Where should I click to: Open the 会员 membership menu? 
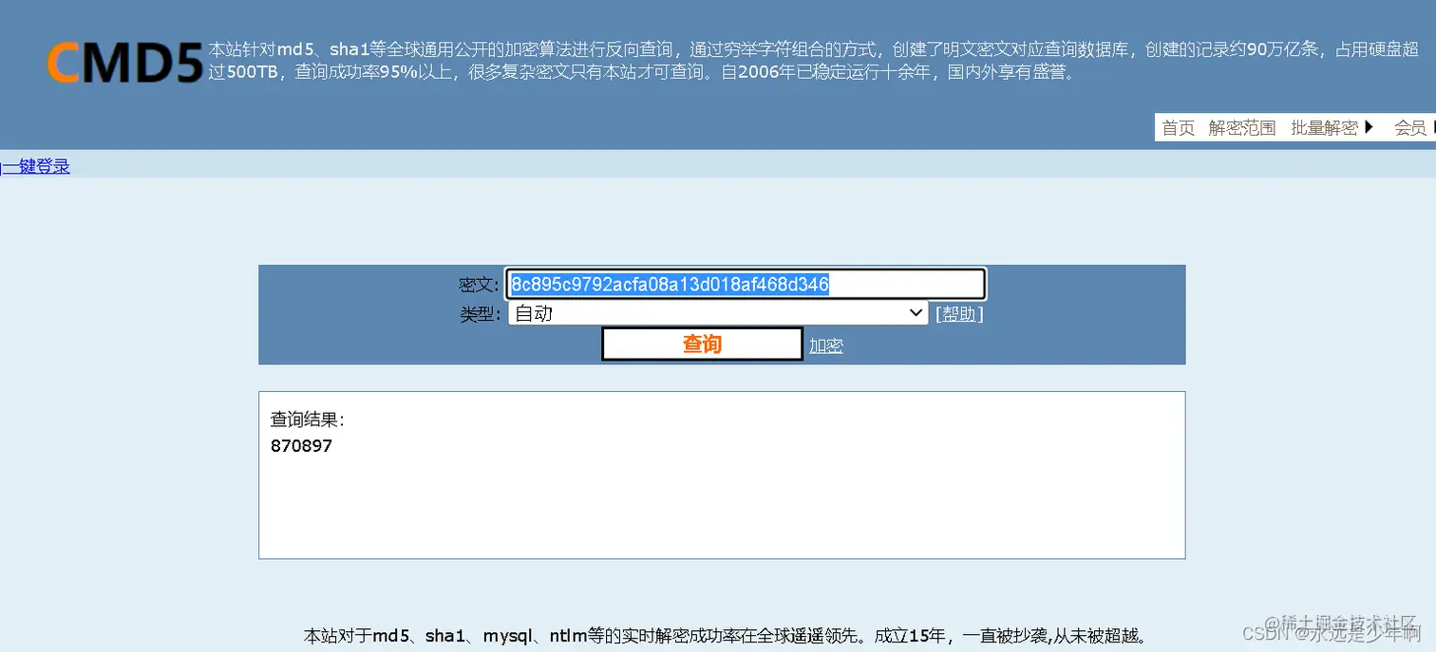[1409, 127]
